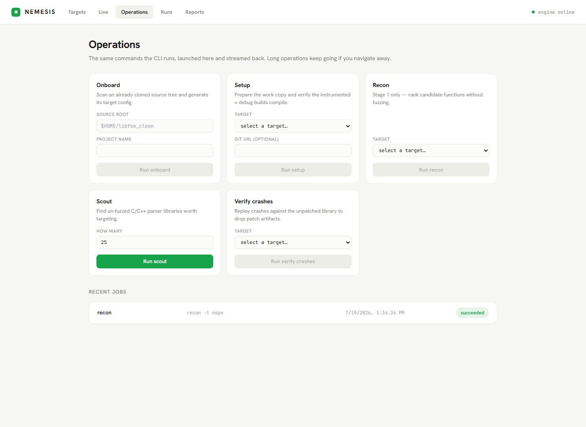Click the Recon card title

(381, 85)
